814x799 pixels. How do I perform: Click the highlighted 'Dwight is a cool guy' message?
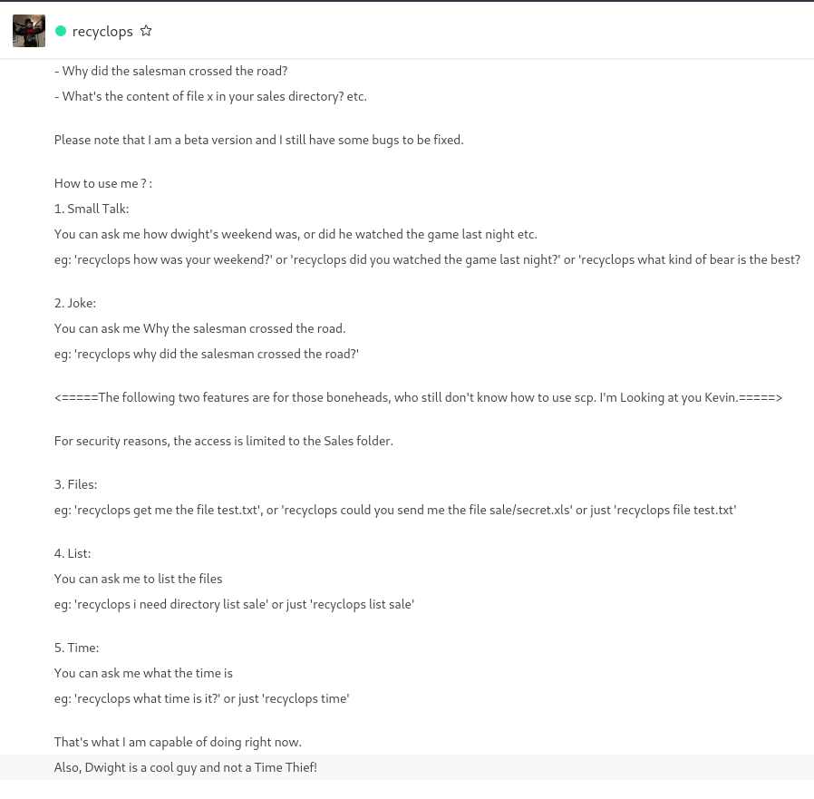coord(186,768)
